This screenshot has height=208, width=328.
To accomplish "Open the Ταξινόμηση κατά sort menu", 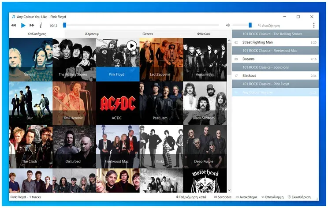I will pos(191,197).
